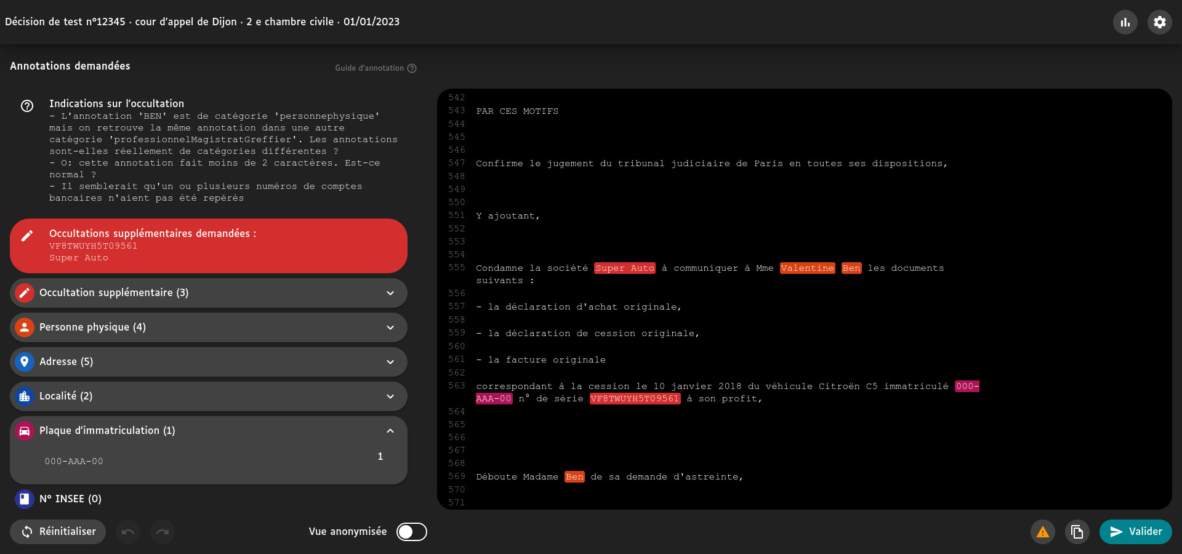Click the Réinitialiser button
1182x554 pixels.
point(58,532)
